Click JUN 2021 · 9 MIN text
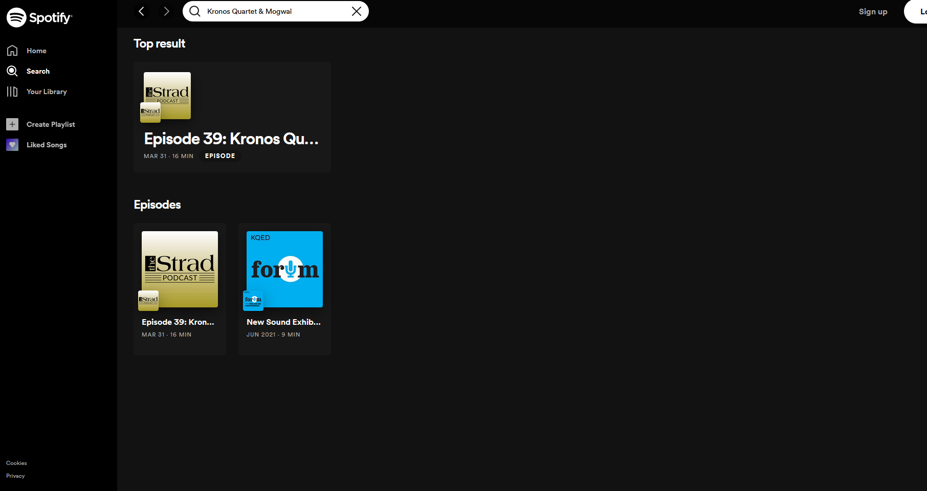Viewport: 927px width, 491px height. tap(273, 334)
